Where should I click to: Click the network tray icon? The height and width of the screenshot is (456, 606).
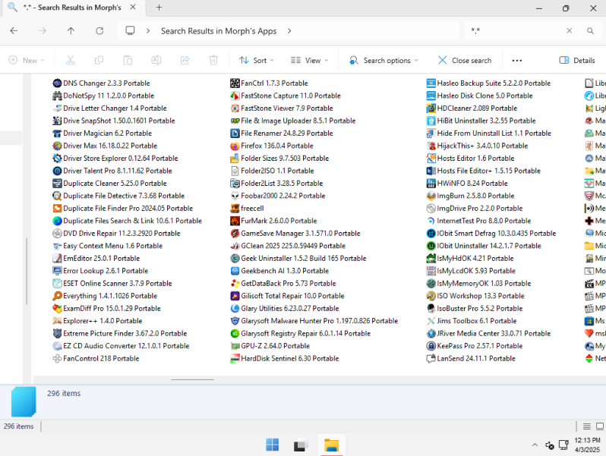click(564, 445)
